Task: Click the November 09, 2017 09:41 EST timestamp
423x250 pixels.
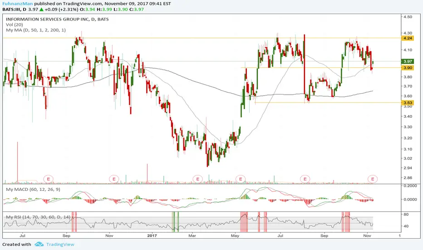Action: [x=138, y=4]
